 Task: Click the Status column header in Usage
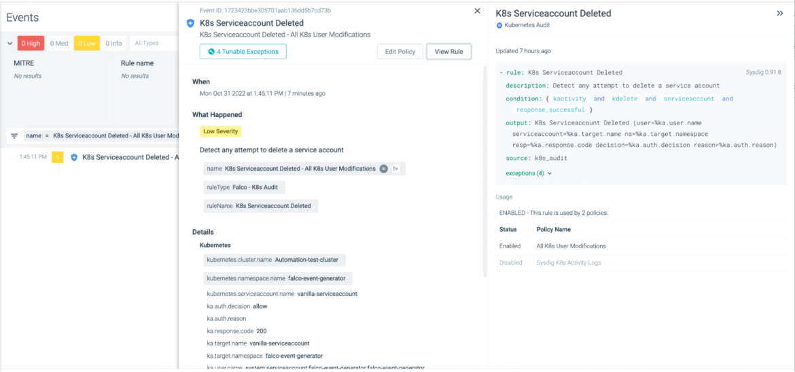(508, 229)
